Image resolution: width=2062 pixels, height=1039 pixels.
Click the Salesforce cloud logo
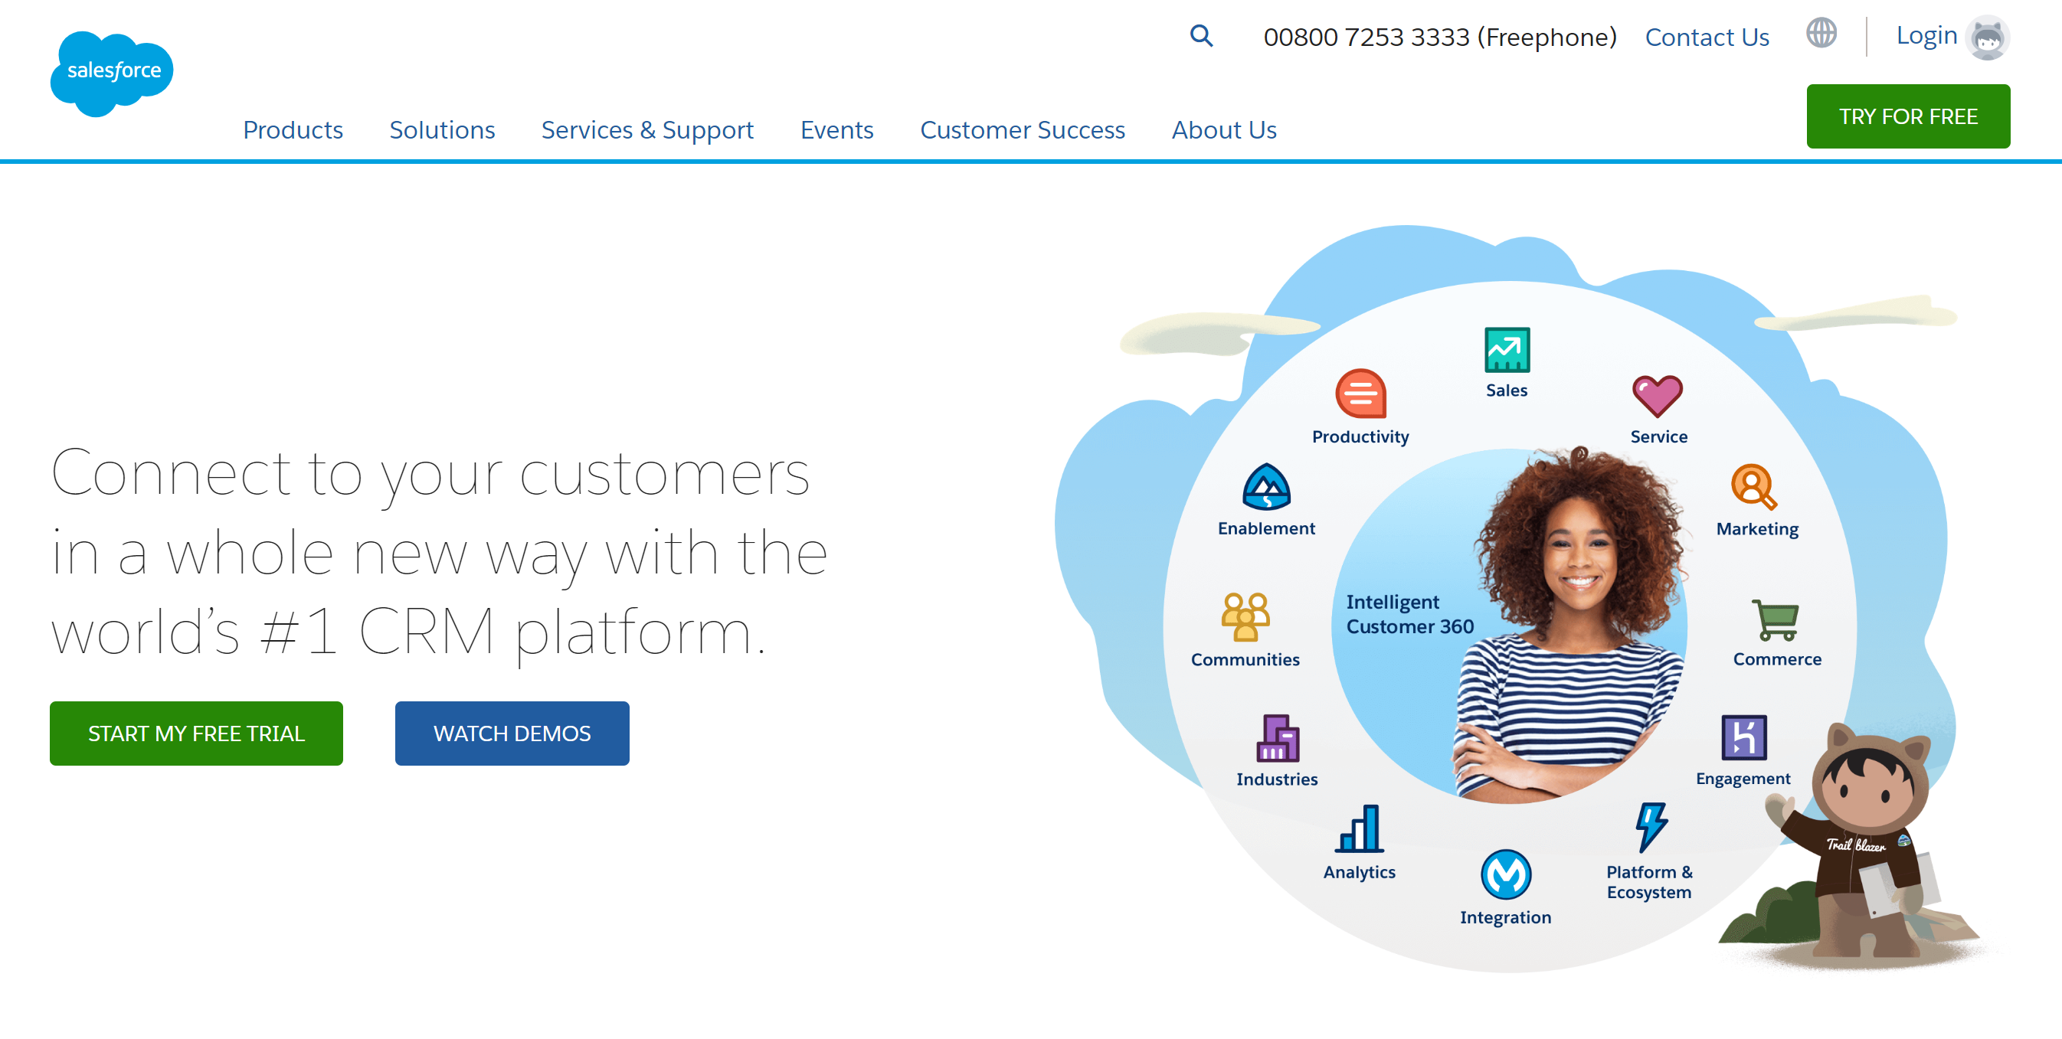coord(111,74)
